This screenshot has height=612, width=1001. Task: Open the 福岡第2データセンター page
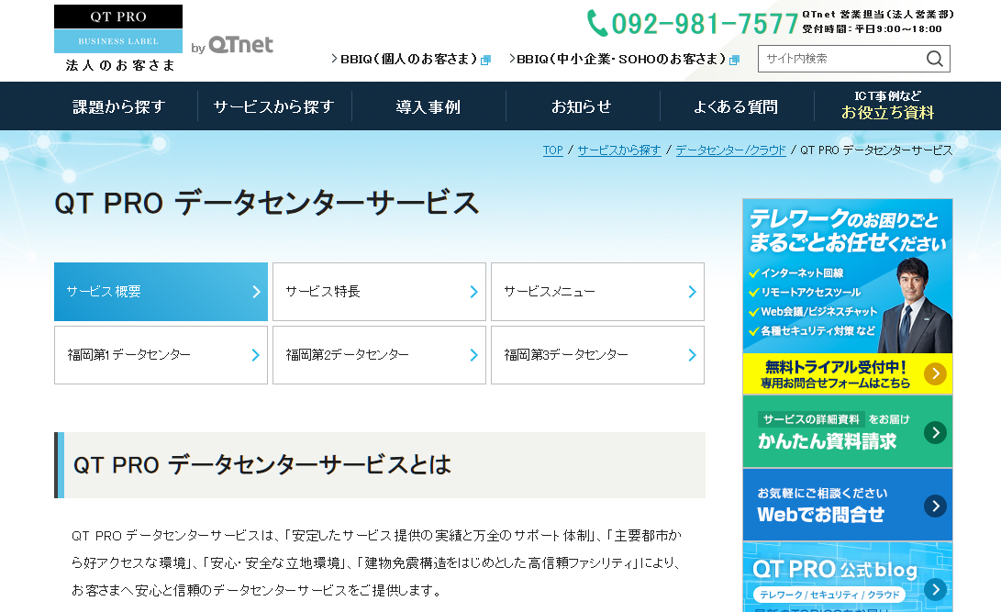click(x=379, y=355)
